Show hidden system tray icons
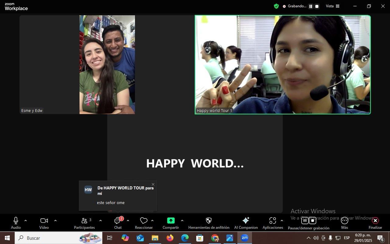The width and height of the screenshot is (390, 244). pos(308,238)
